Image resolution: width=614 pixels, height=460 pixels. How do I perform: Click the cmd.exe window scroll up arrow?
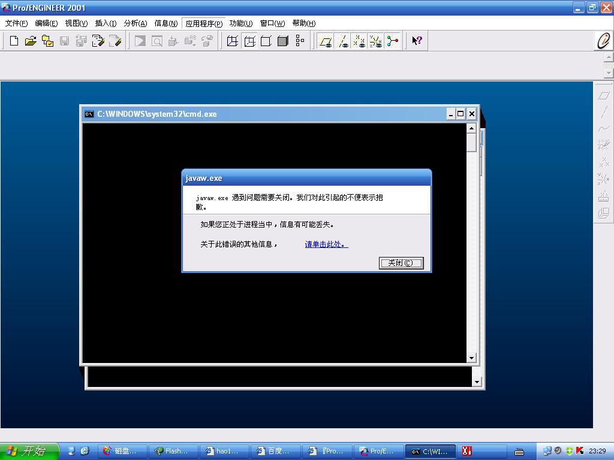[471, 128]
